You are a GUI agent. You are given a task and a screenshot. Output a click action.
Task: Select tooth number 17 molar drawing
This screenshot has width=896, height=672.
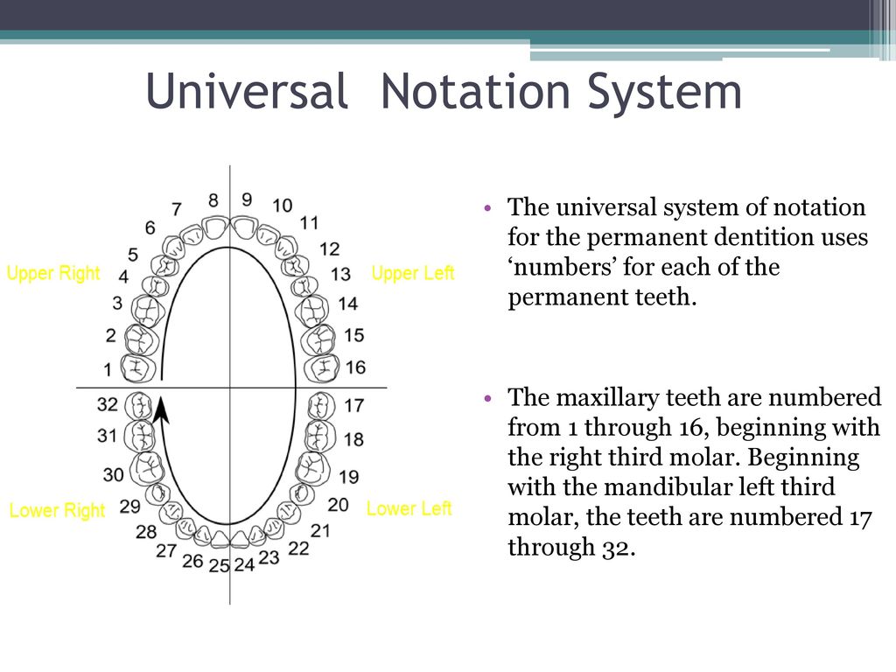321,406
